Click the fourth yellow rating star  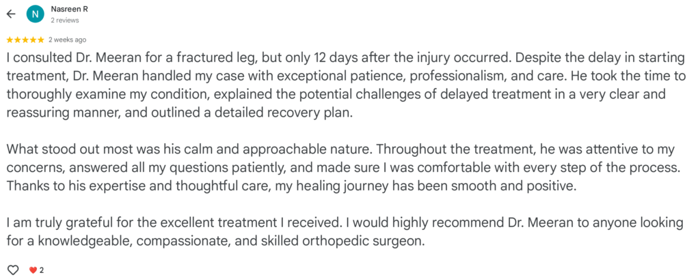[33, 40]
